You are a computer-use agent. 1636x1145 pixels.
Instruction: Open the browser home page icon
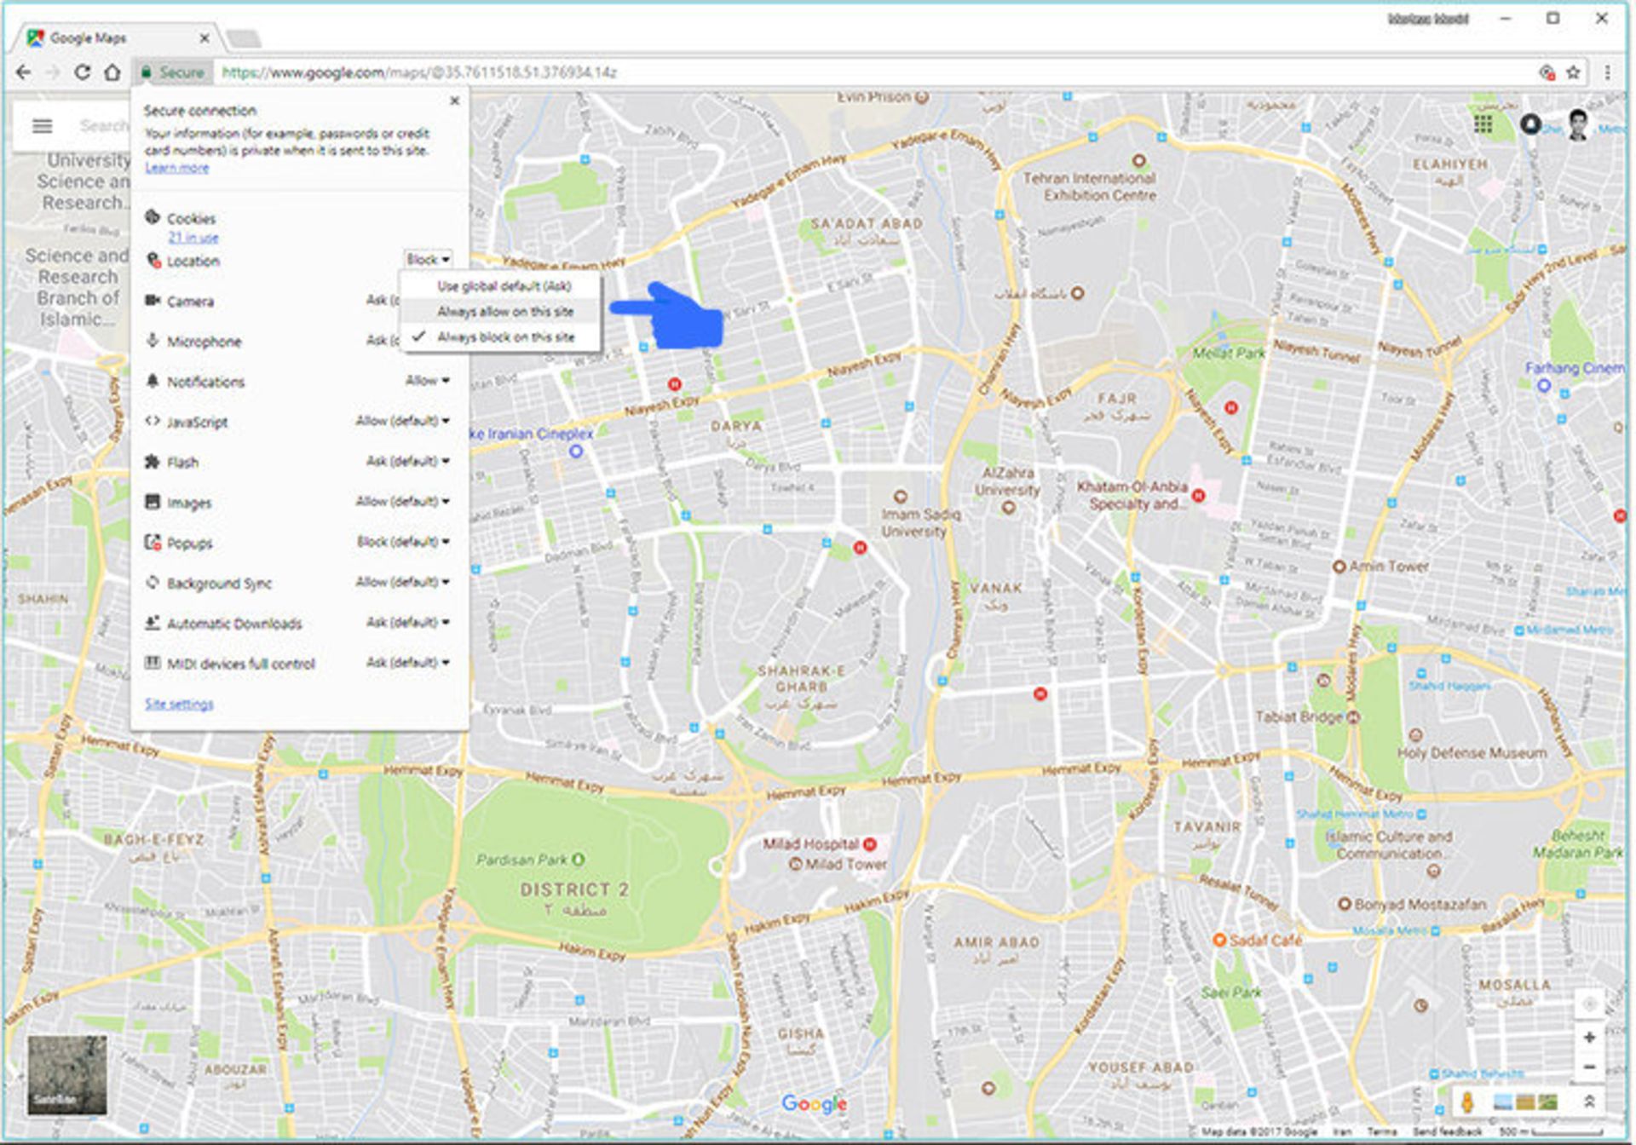point(112,72)
